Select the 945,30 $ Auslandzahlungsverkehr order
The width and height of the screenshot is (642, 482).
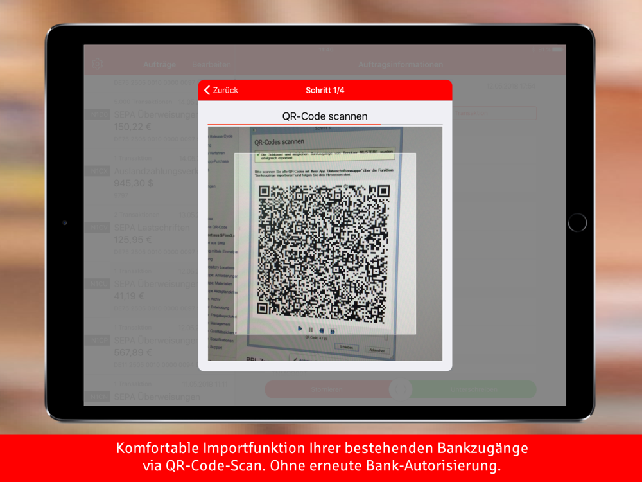[x=141, y=177]
